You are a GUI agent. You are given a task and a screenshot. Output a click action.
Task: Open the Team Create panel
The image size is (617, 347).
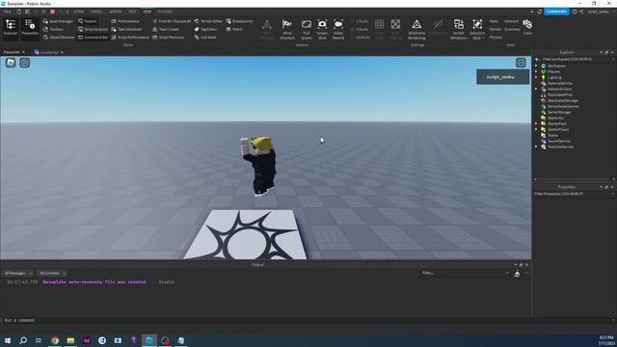tap(166, 29)
